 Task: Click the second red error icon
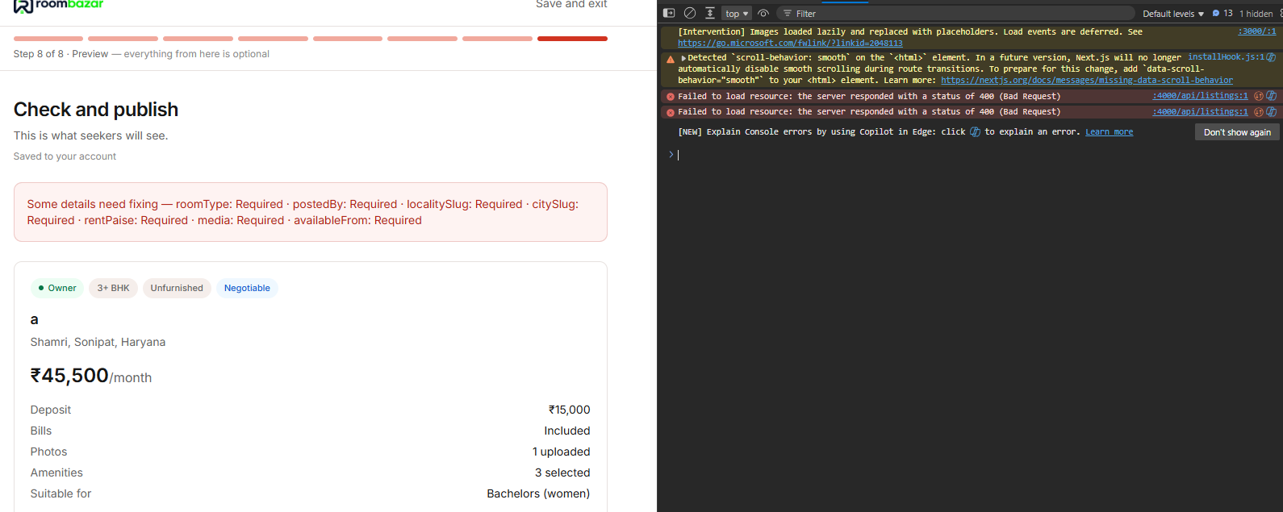coord(670,112)
